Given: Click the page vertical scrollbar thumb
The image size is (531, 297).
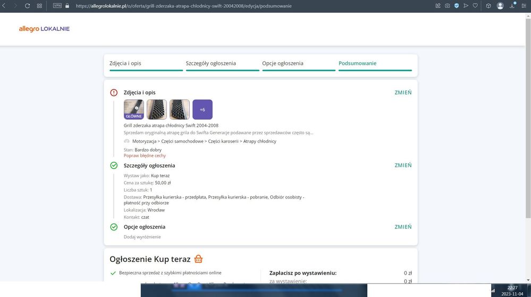Looking at the screenshot, I should pyautogui.click(x=528, y=118).
